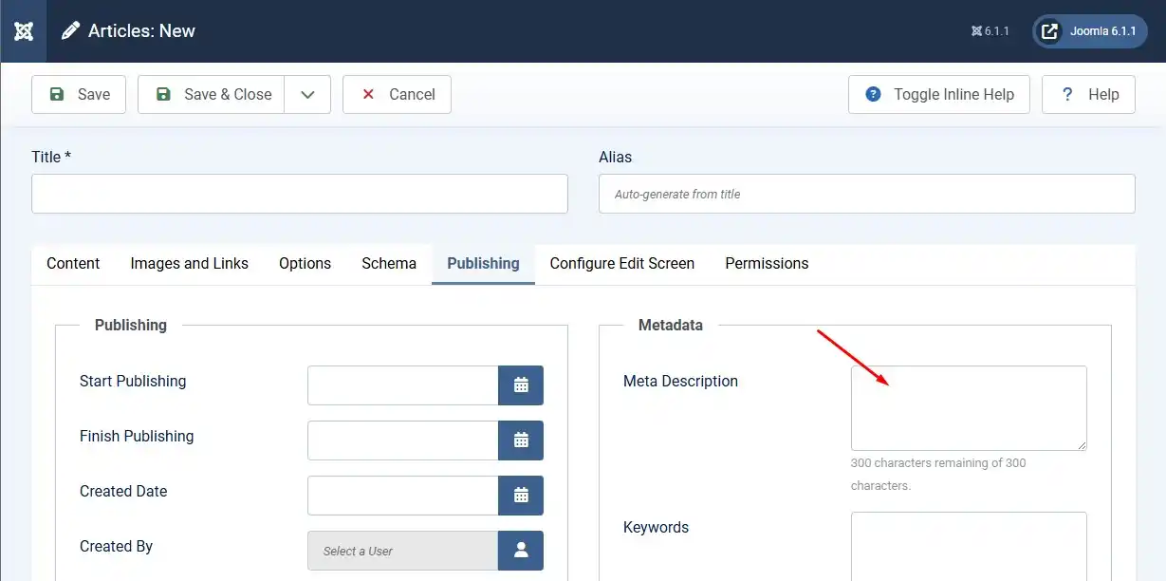Viewport: 1166px width, 581px height.
Task: Click the Joomla 6.1.1 version indicator
Action: click(x=990, y=31)
